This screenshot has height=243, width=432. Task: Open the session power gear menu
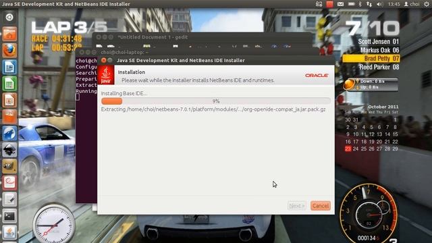coord(427,4)
